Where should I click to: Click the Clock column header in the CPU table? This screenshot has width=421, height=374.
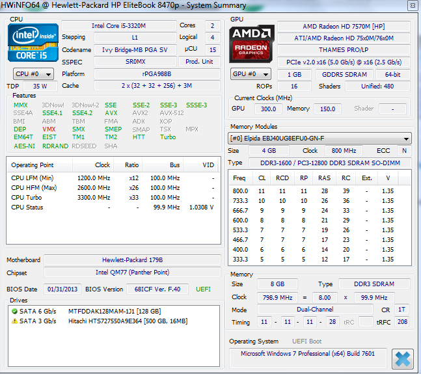tap(93, 165)
